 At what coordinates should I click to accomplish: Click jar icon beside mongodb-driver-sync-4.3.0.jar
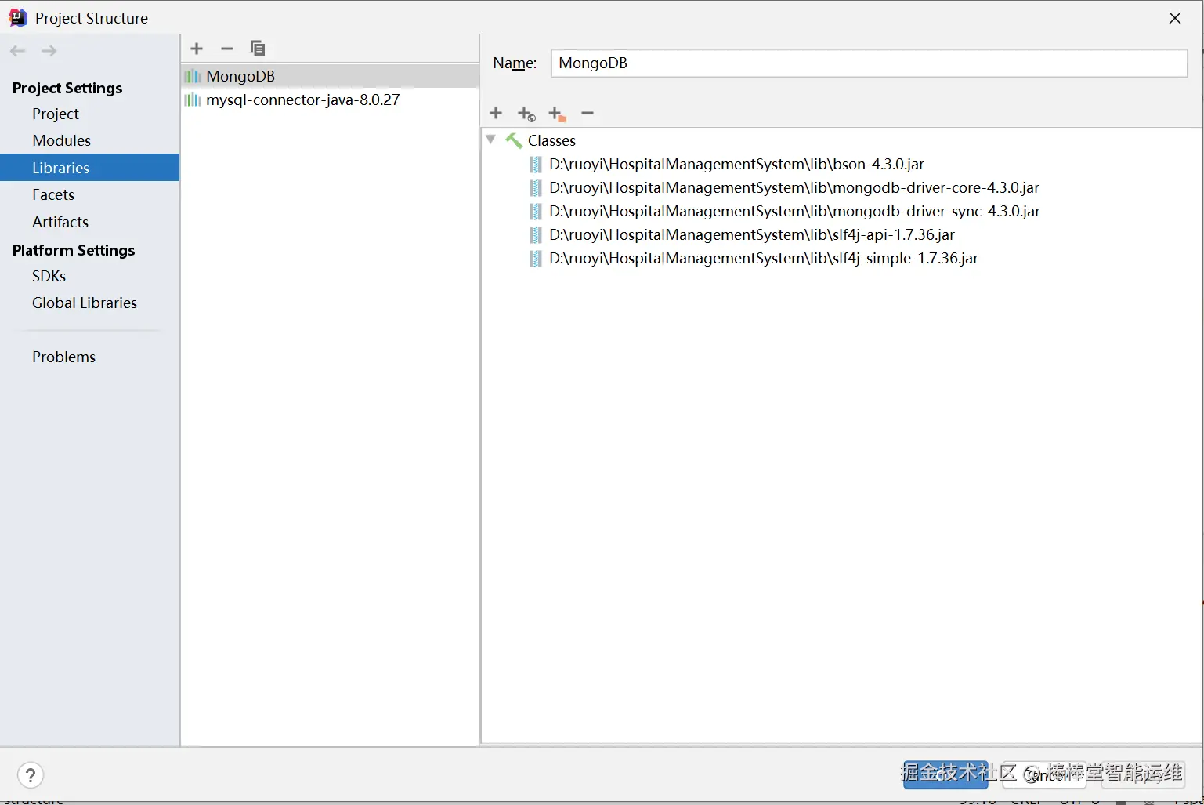[536, 211]
